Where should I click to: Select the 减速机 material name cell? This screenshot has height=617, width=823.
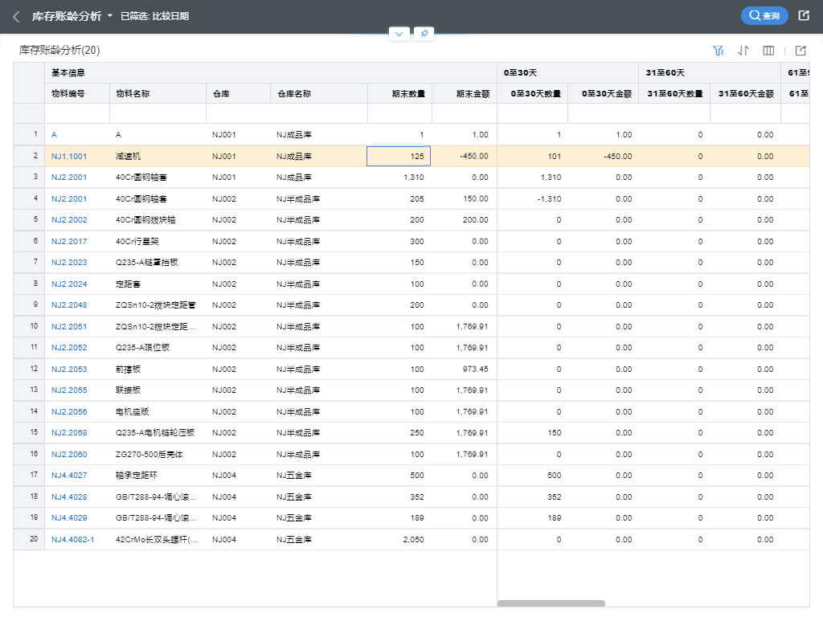click(x=158, y=157)
